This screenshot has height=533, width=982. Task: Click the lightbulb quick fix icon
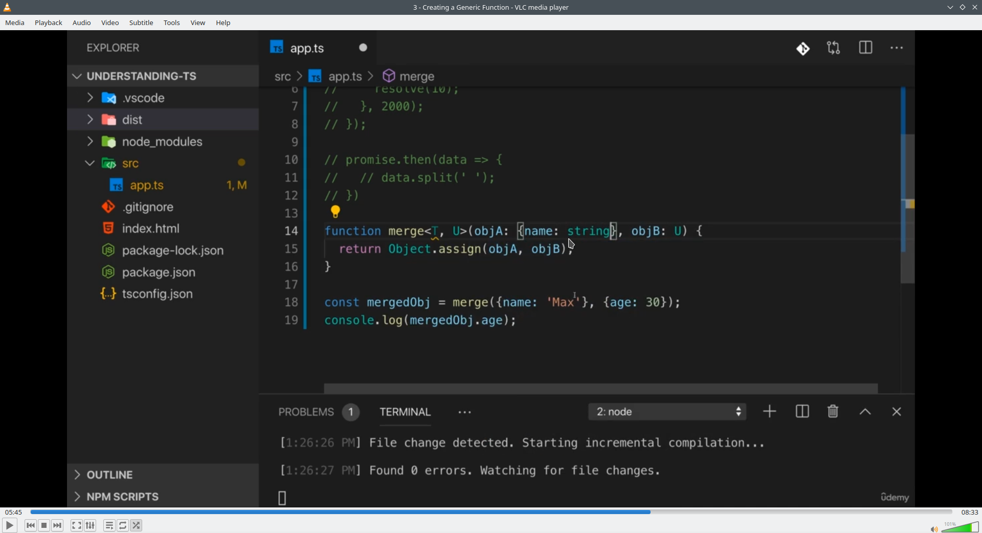click(336, 211)
